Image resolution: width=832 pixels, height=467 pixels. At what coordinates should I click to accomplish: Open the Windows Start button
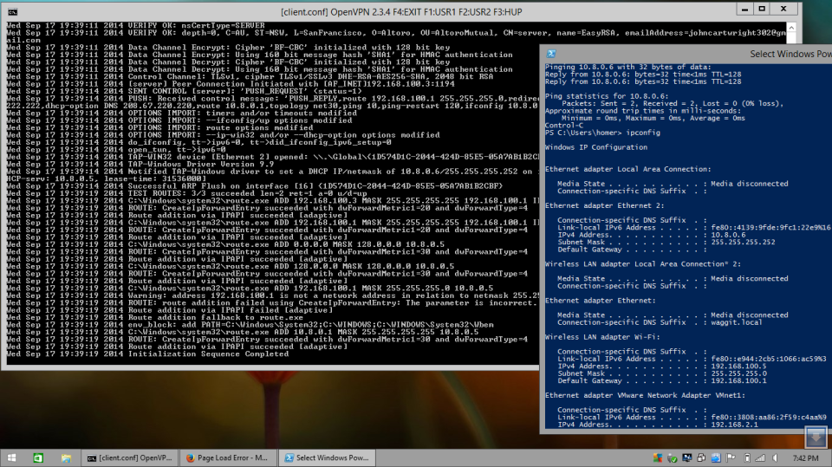pyautogui.click(x=11, y=458)
